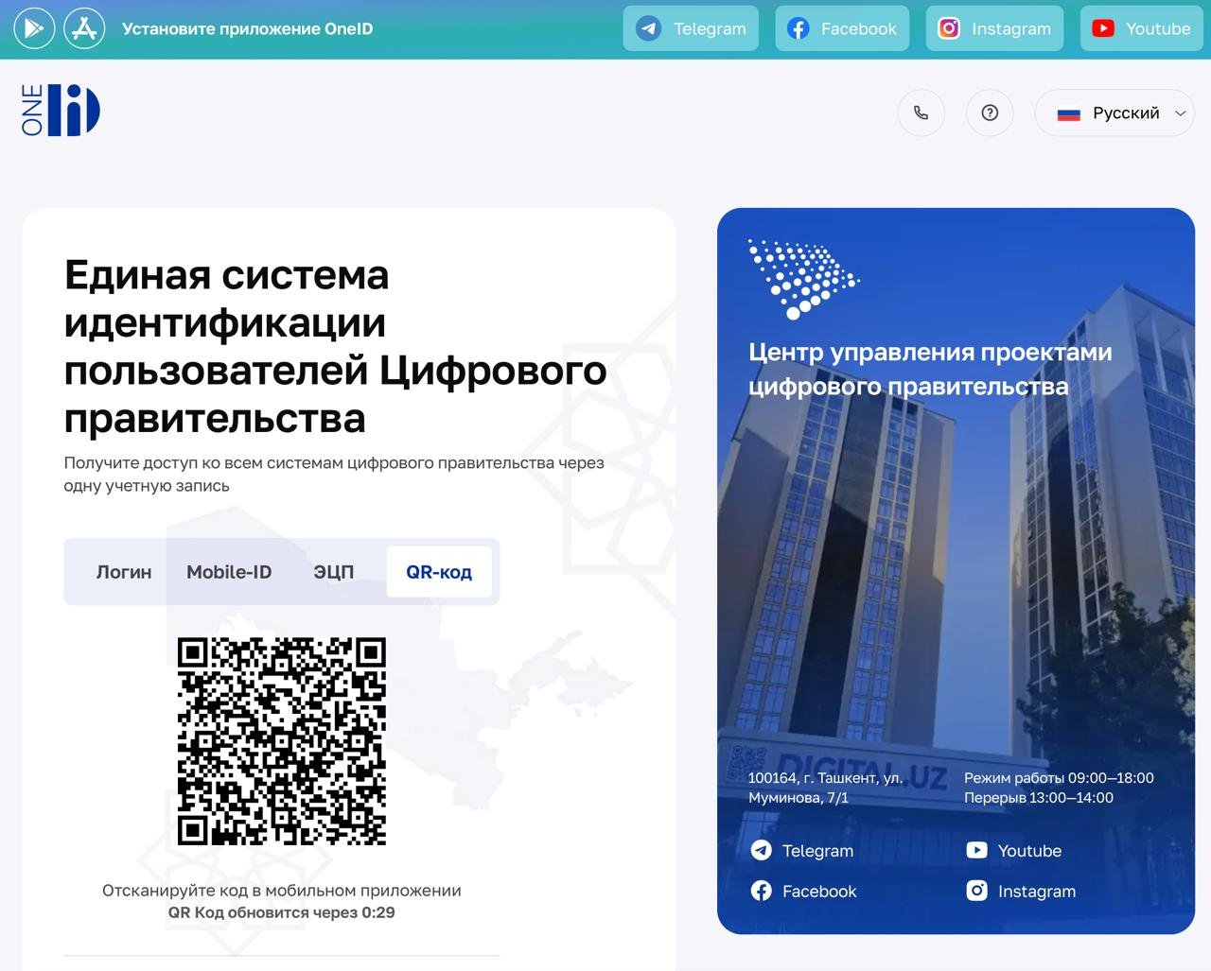Click the Перерыв 13:00–14:00 text
The height and width of the screenshot is (971, 1211).
pyautogui.click(x=1039, y=798)
